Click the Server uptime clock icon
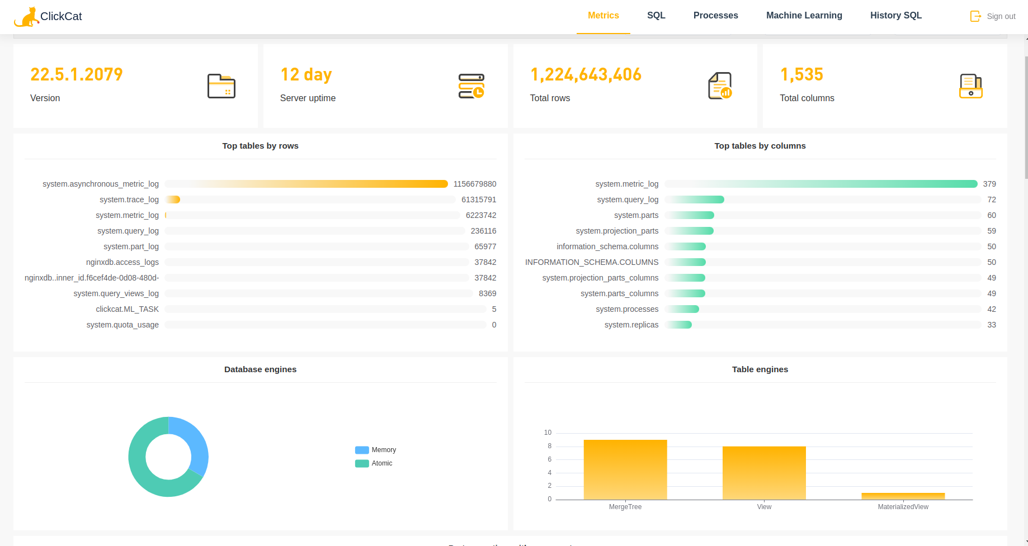 pos(471,86)
